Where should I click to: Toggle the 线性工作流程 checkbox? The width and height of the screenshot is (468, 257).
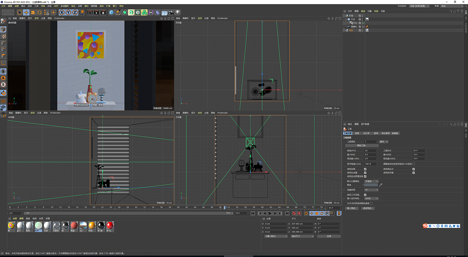(365, 195)
